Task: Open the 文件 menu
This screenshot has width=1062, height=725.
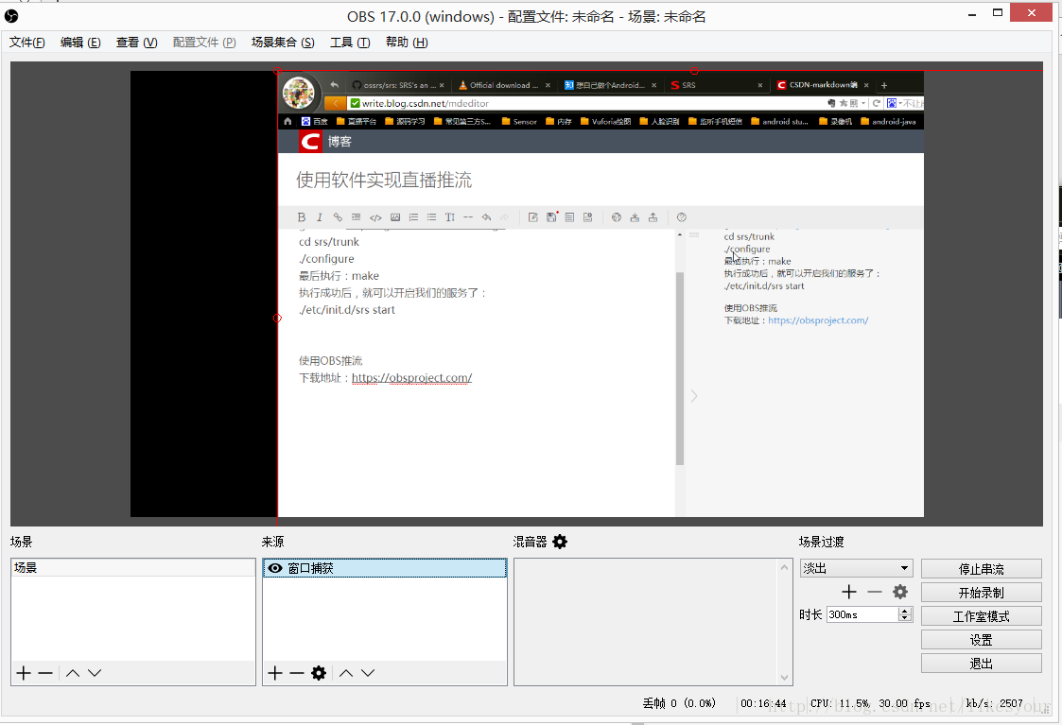Action: pos(27,43)
